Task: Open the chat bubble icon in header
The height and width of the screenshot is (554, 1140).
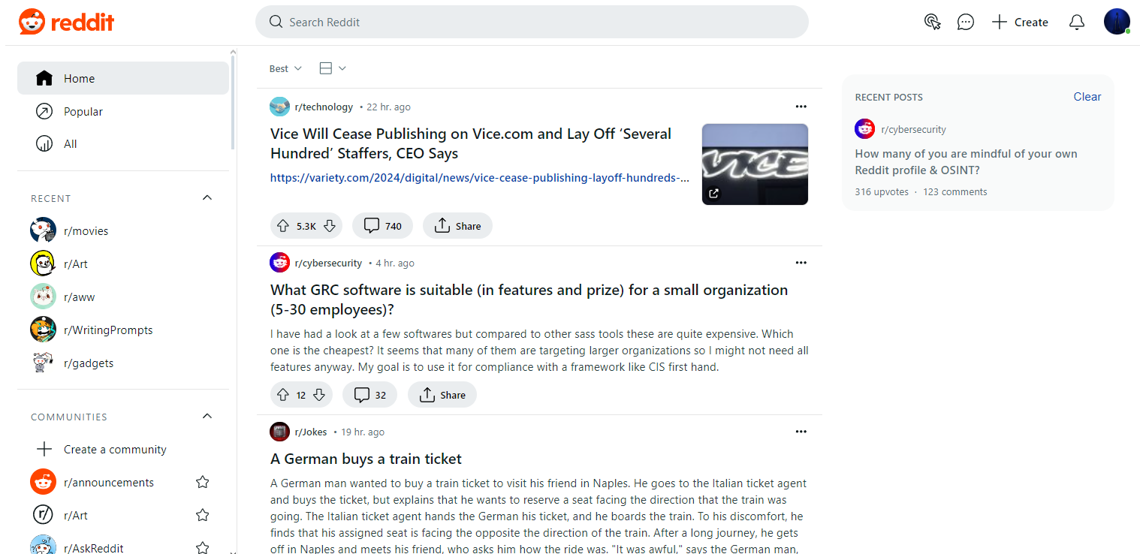Action: (x=965, y=22)
